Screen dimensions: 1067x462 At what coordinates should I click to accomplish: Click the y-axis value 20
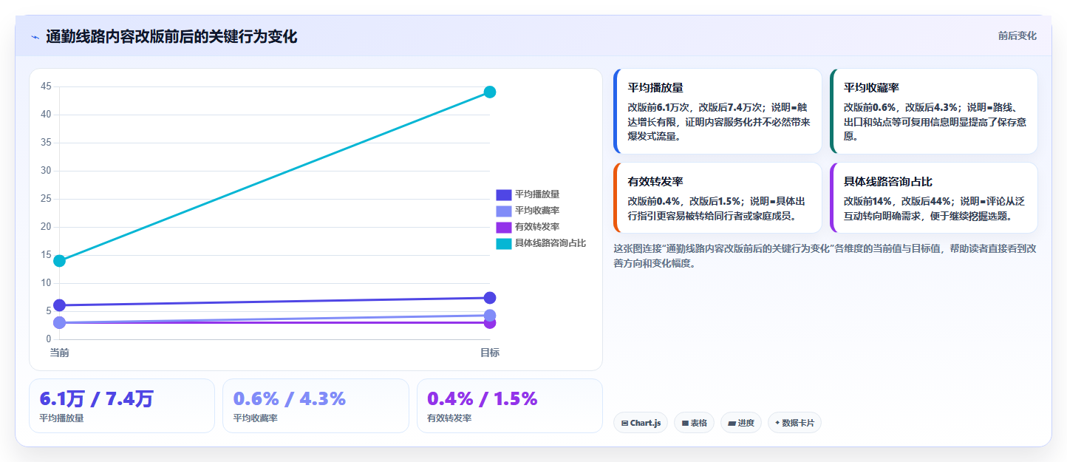(x=46, y=227)
